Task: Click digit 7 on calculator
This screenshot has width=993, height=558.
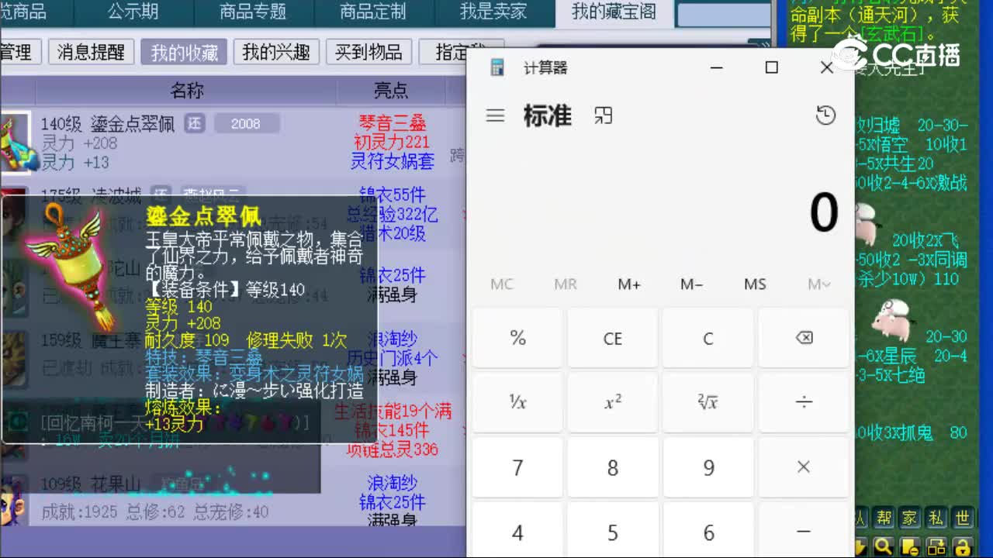Action: point(517,467)
